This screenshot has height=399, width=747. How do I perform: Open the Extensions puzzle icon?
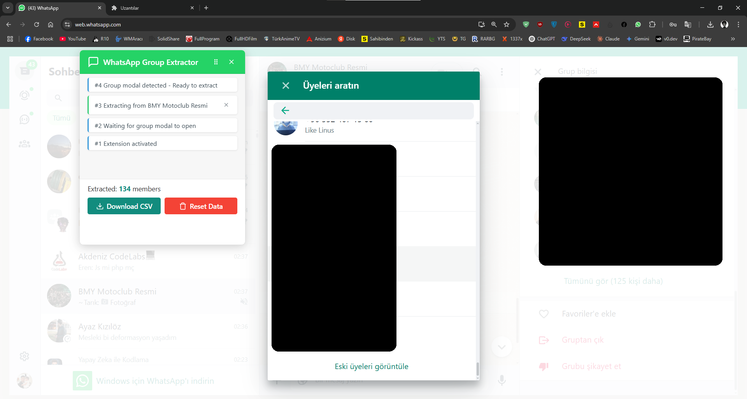[x=652, y=24]
